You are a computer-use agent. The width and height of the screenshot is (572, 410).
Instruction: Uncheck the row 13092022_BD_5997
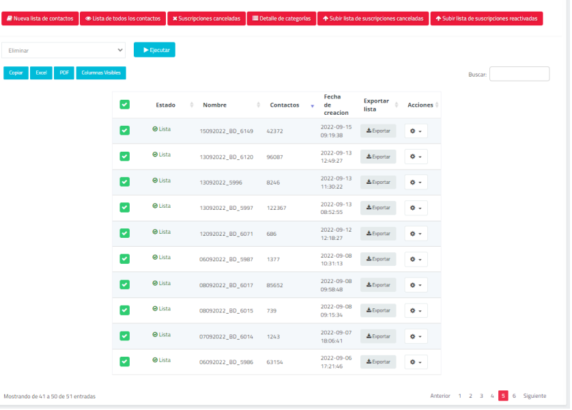tap(125, 207)
